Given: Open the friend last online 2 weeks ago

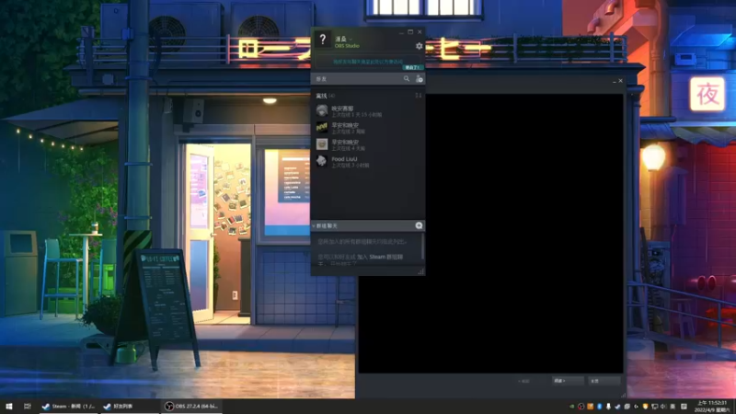Looking at the screenshot, I should click(368, 128).
